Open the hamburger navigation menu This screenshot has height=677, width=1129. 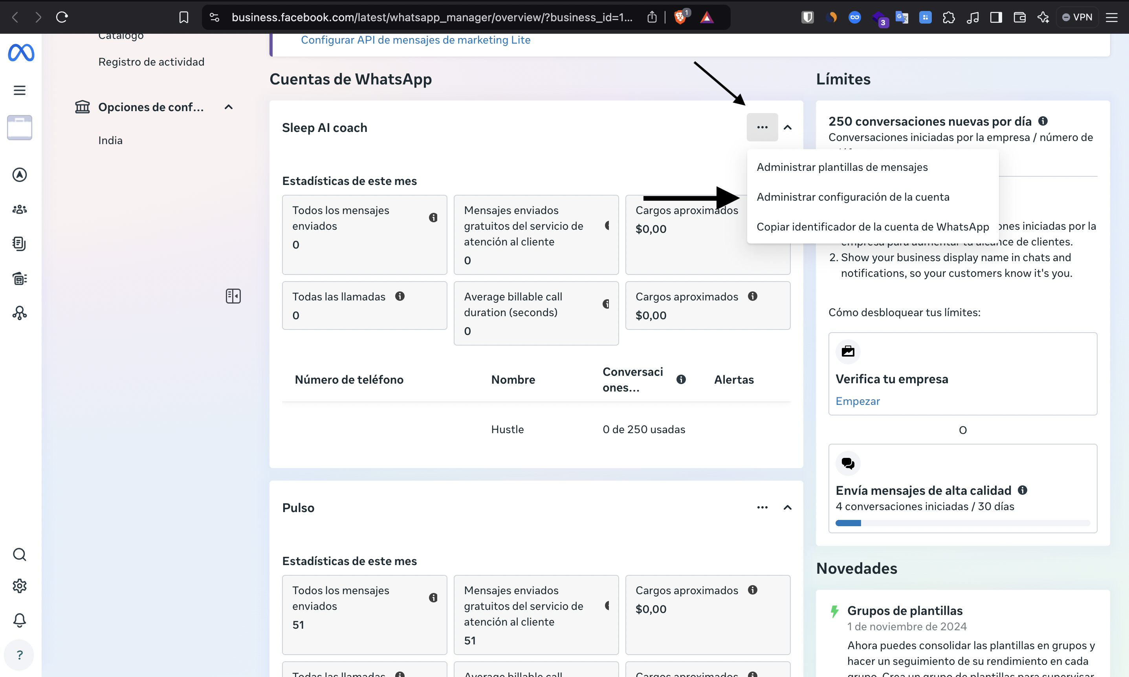point(20,90)
